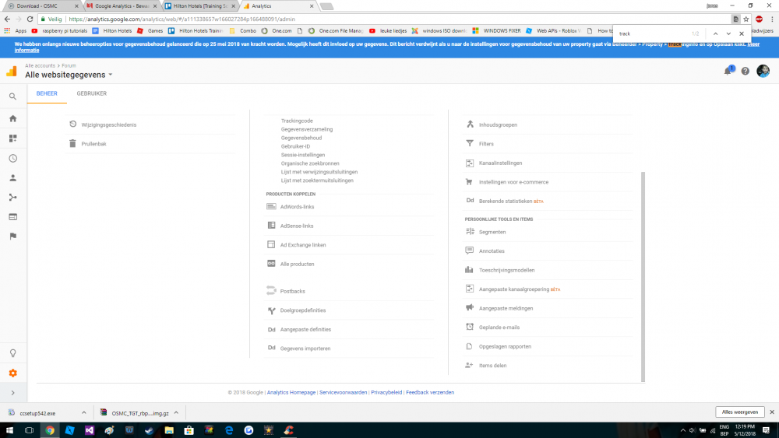The height and width of the screenshot is (438, 779).
Task: Click the Servicevoorwaarden footer link
Action: click(343, 392)
